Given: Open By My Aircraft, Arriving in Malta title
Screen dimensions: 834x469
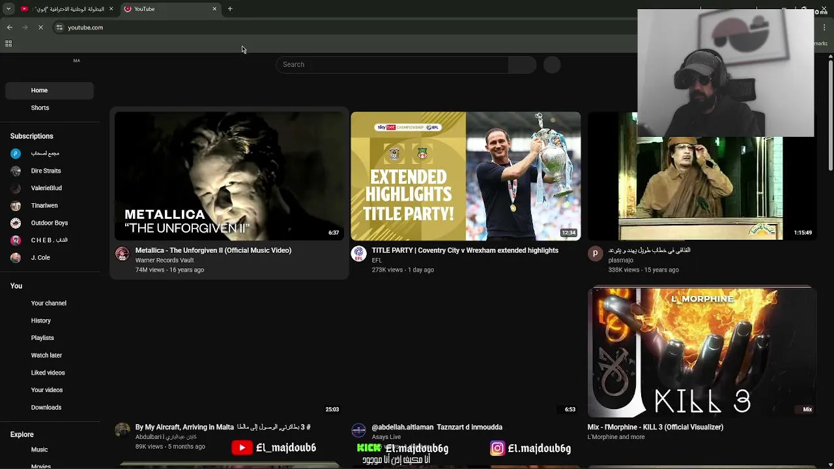Looking at the screenshot, I should [x=223, y=427].
